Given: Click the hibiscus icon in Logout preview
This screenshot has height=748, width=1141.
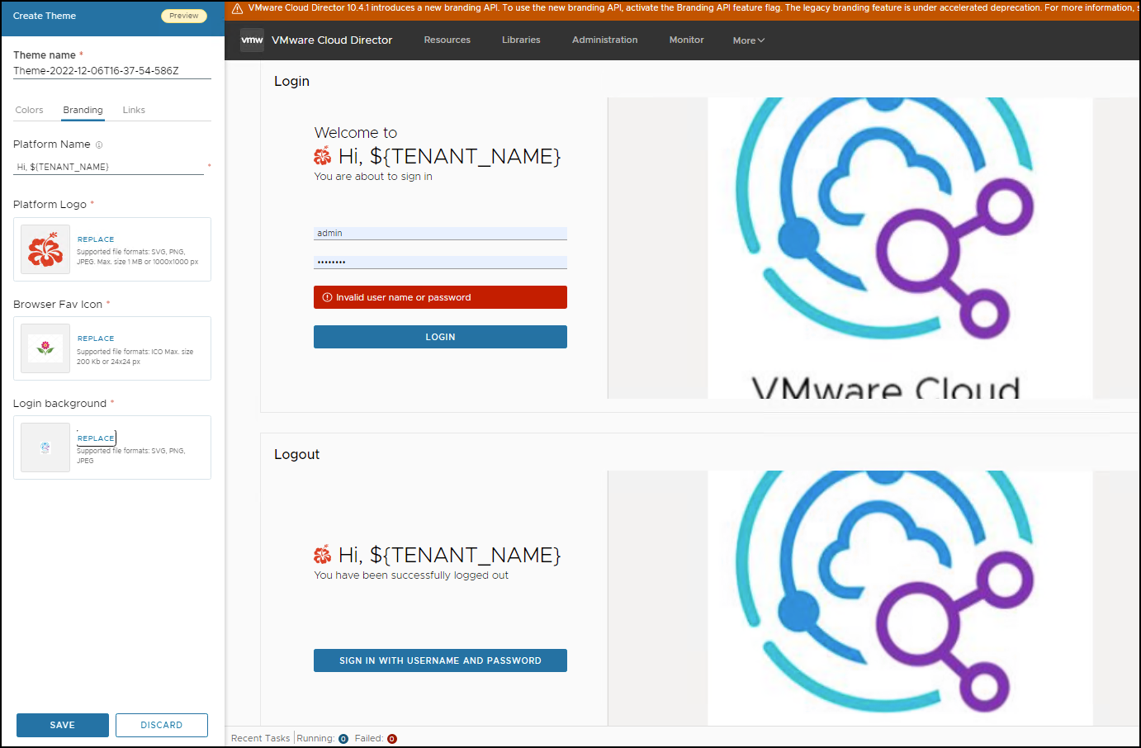Looking at the screenshot, I should click(323, 555).
